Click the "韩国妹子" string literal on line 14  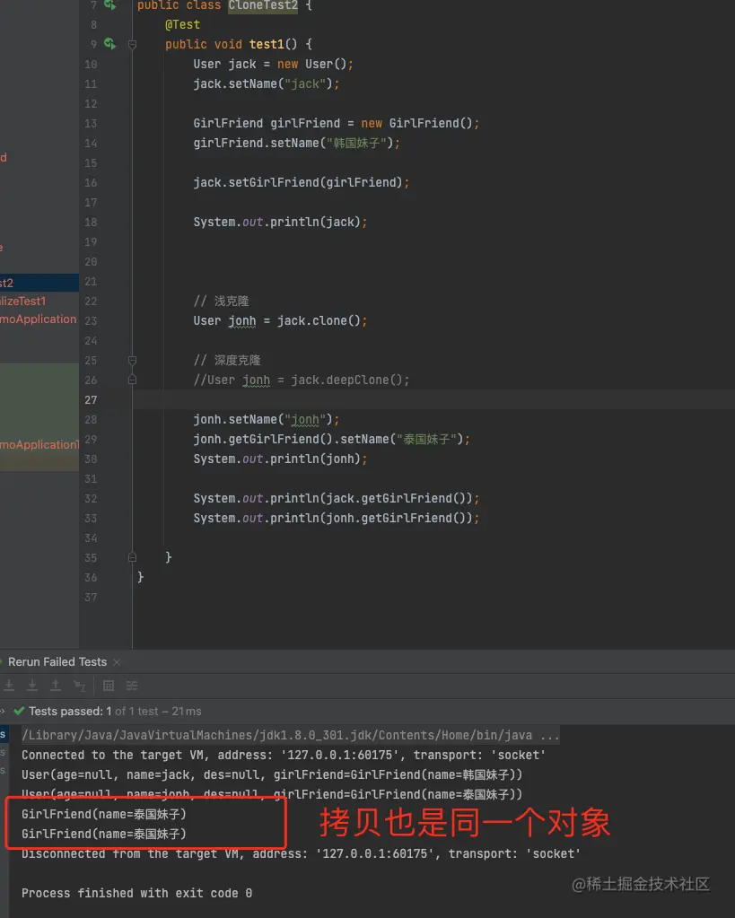pyautogui.click(x=356, y=143)
